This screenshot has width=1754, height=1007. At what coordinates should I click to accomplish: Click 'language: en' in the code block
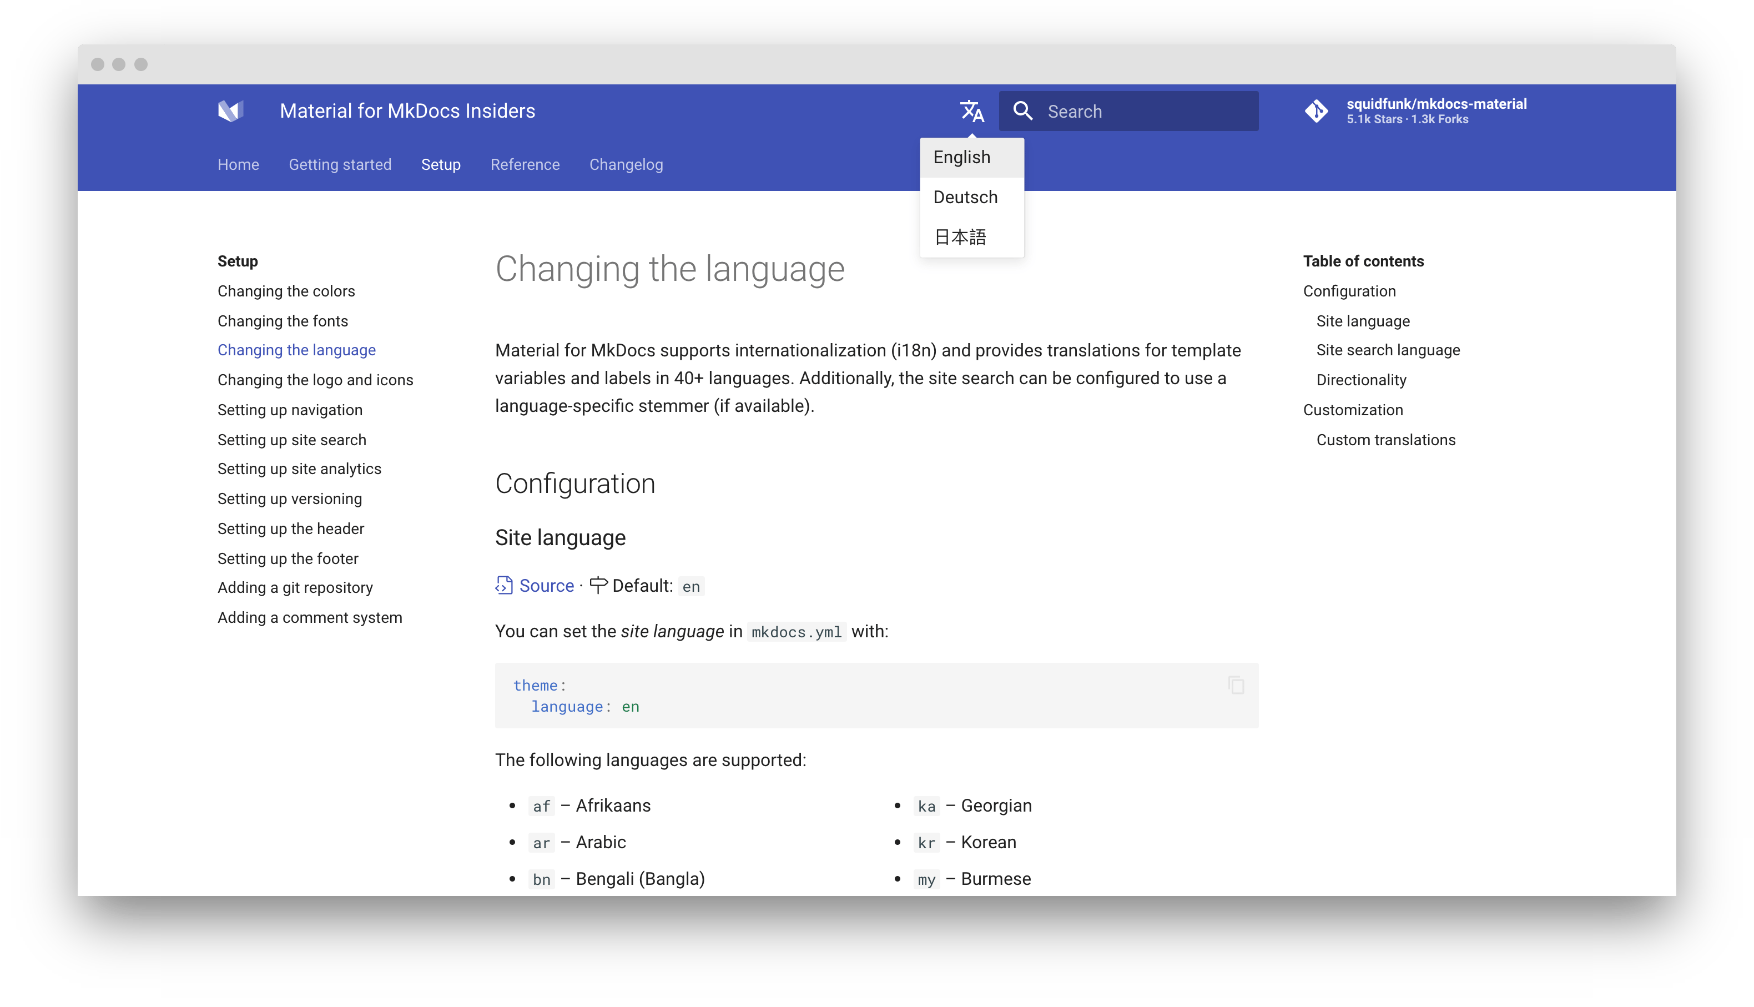coord(585,707)
